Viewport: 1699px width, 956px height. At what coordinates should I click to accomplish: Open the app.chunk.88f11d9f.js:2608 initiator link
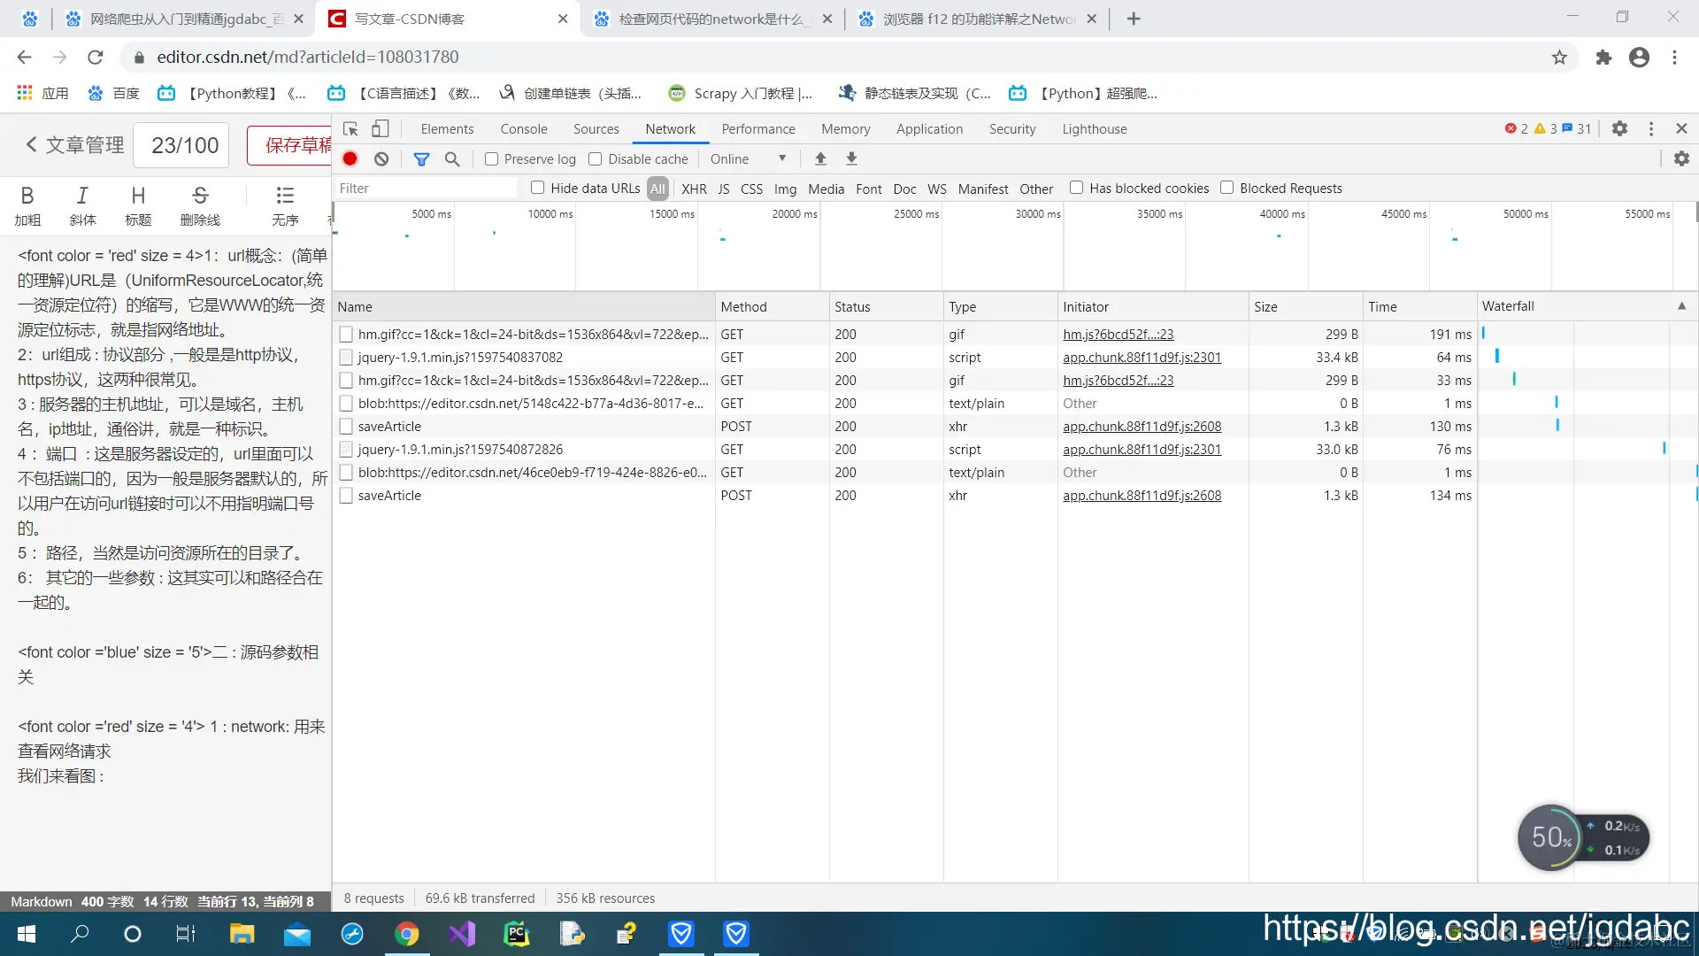pos(1142,427)
